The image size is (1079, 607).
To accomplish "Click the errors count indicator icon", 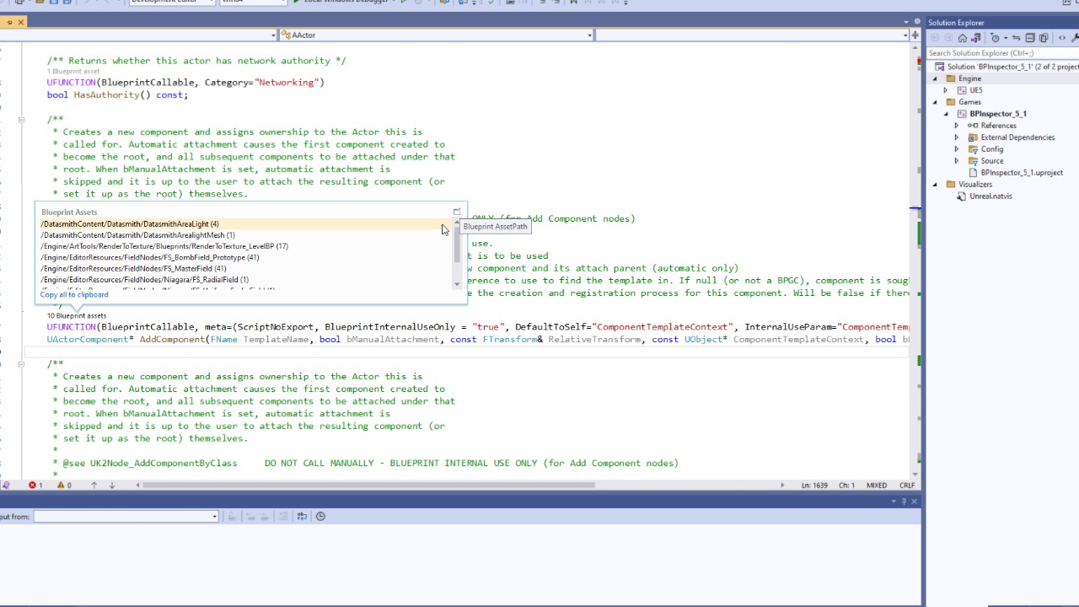I will (x=33, y=486).
